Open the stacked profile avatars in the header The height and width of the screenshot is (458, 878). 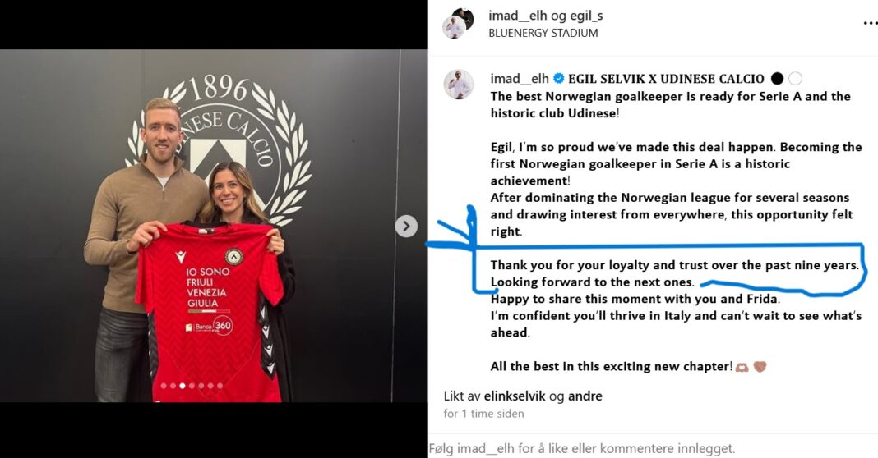click(x=458, y=23)
